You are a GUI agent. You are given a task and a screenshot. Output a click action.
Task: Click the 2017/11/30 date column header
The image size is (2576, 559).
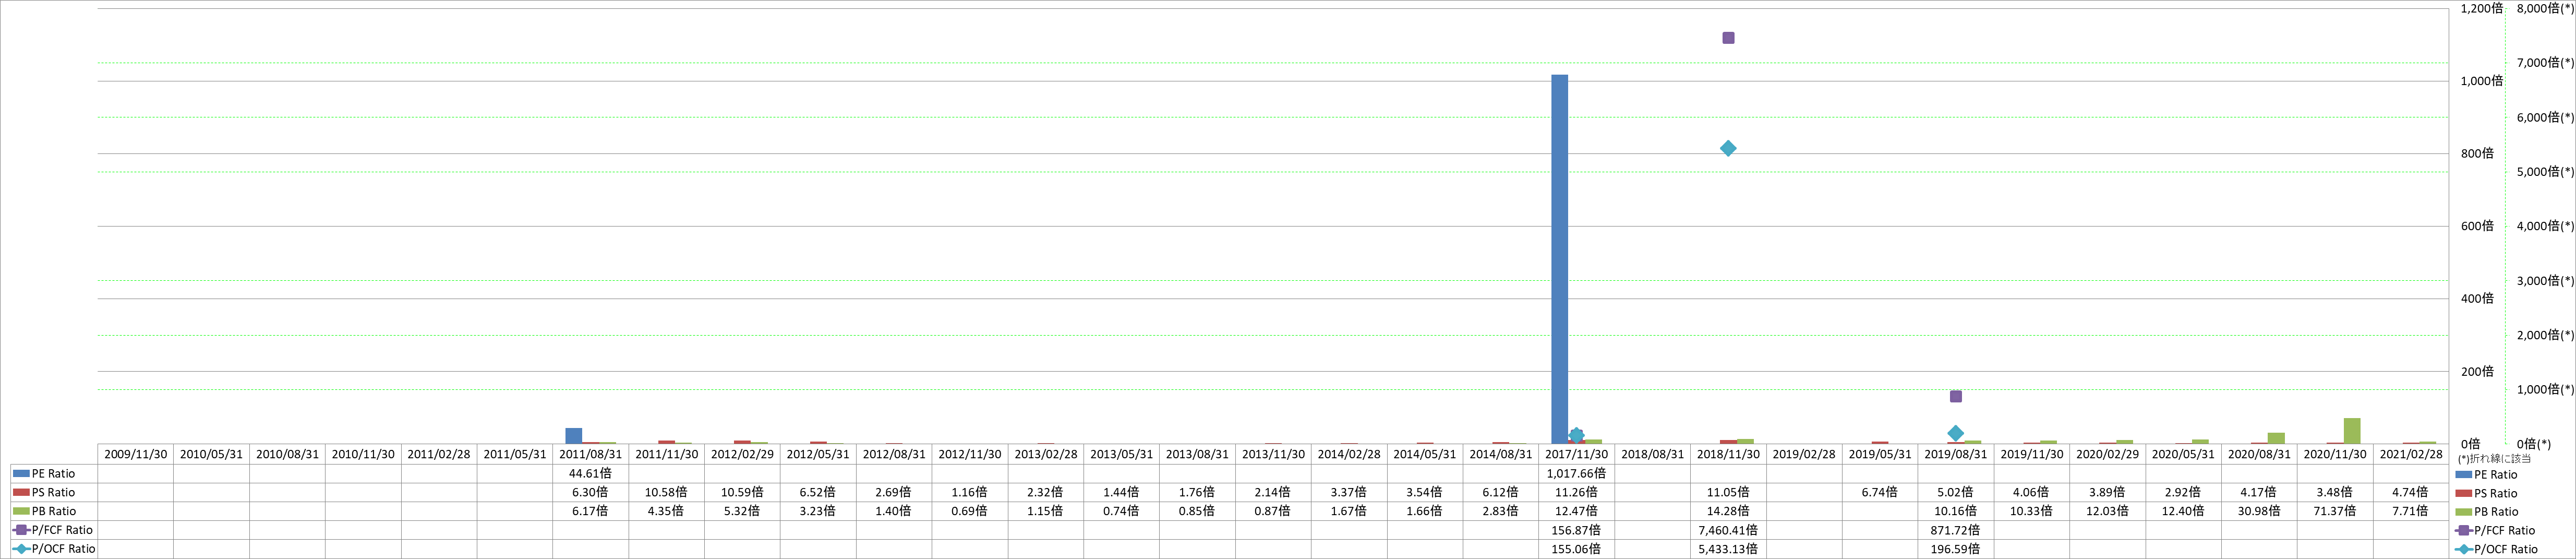[1576, 454]
